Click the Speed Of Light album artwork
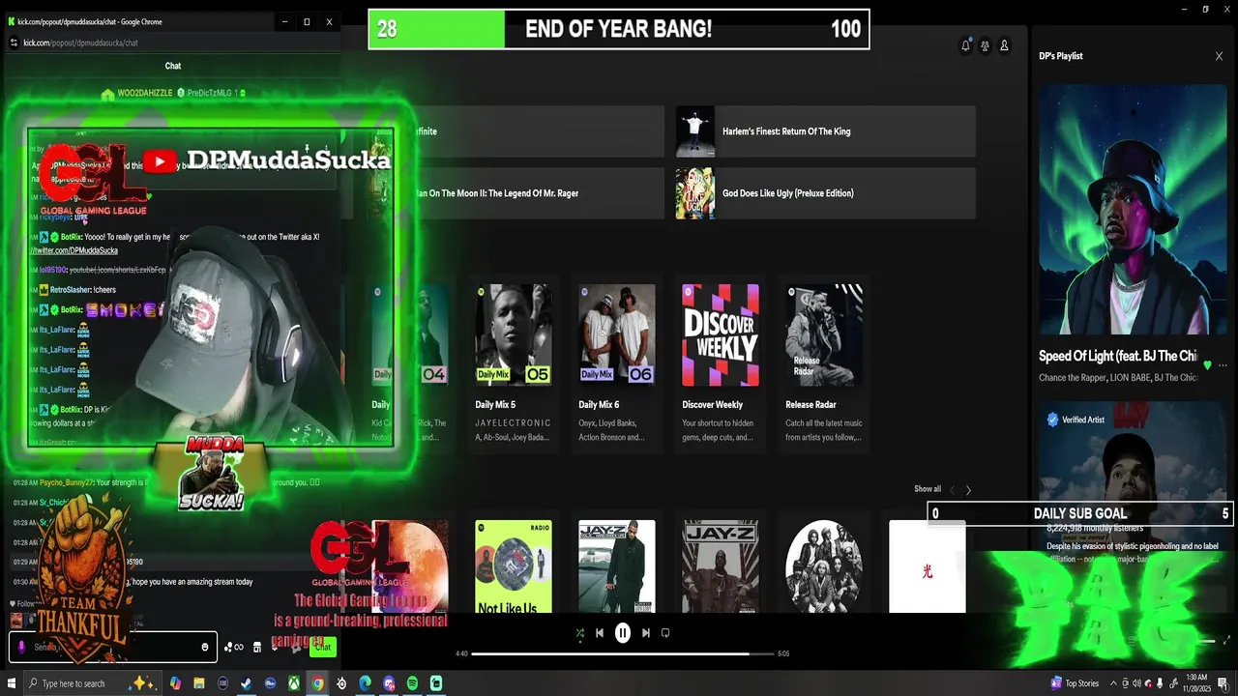Screen dimensions: 1238x696 tap(1132, 209)
